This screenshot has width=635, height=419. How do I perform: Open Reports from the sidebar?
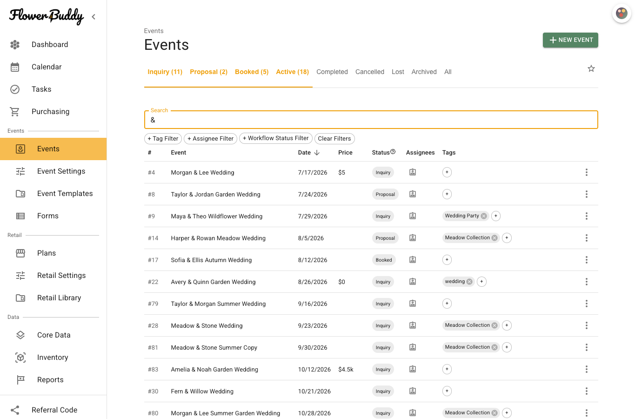53,380
